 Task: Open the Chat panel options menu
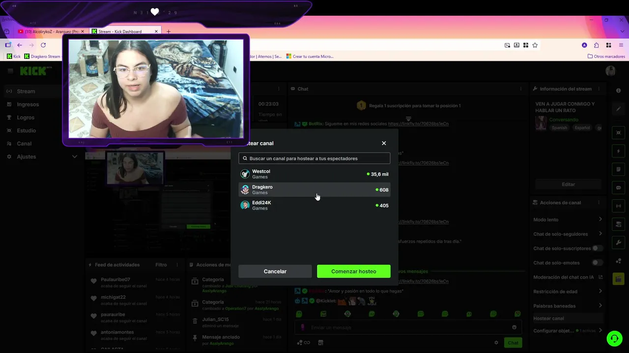point(521,89)
